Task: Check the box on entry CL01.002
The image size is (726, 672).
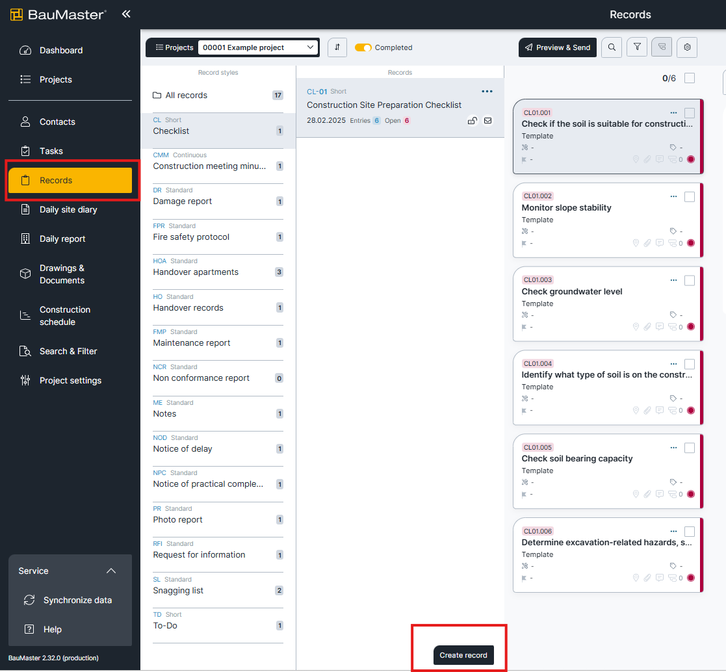Action: coord(690,197)
